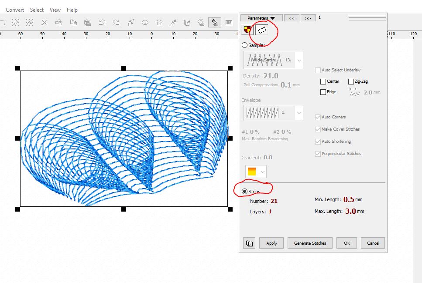Click the duplicate objects icon with arrow
Viewport: 422px width, 283px height.
58,23
